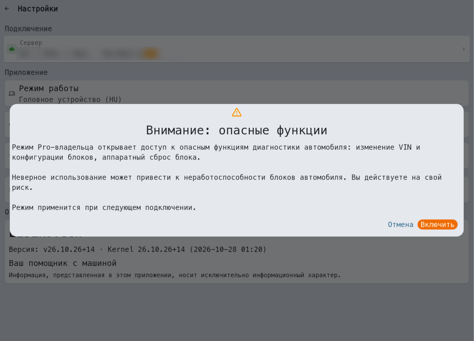Confirm with the orange Включить button
474x341 pixels.
point(437,225)
